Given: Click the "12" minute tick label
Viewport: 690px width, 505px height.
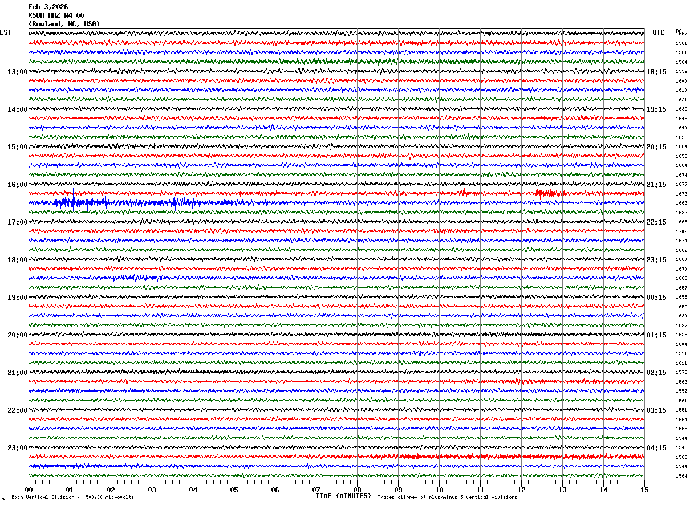Looking at the screenshot, I should [x=521, y=490].
